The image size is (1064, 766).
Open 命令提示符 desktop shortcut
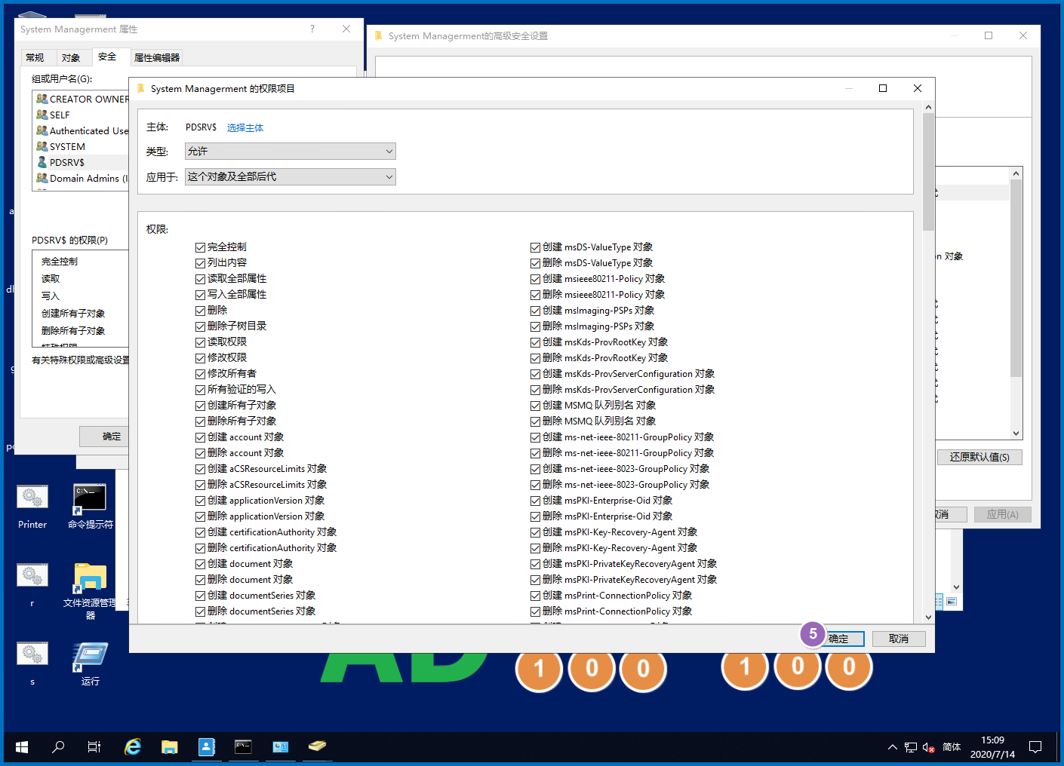coord(90,507)
